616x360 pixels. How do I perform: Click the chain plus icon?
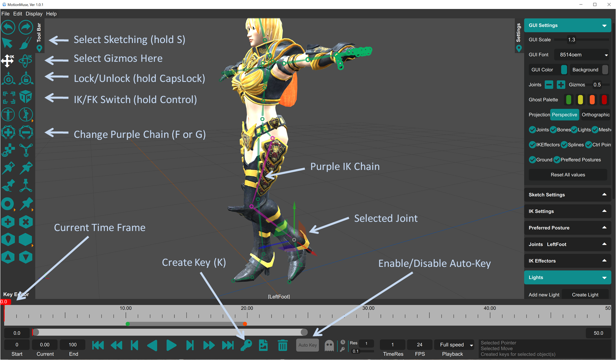click(x=8, y=132)
